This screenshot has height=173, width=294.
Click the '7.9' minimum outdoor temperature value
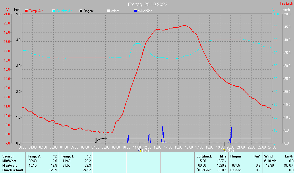[55, 161]
